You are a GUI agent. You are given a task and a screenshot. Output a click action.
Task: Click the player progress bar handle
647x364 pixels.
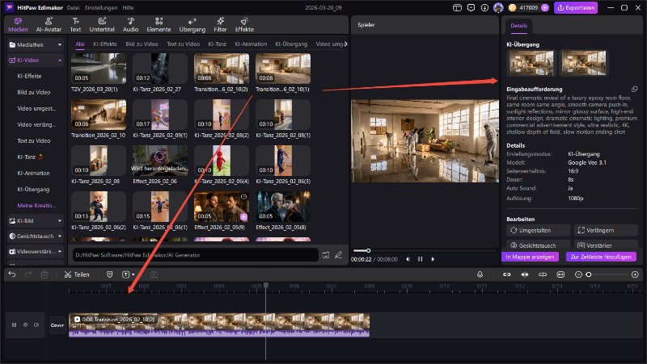click(368, 250)
